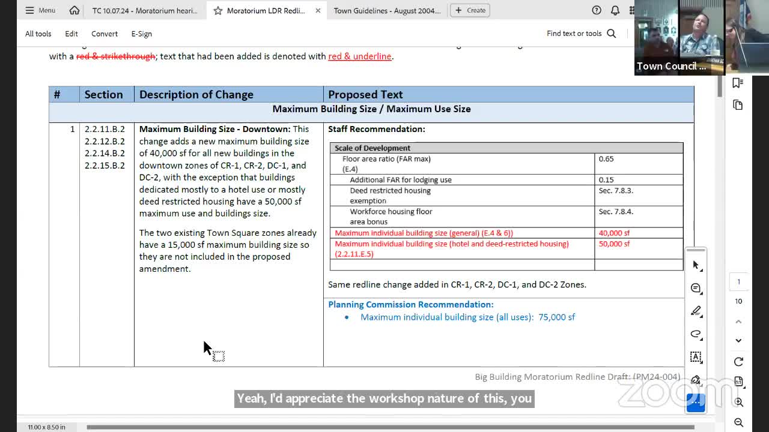Click the 'red & underline' sample text

[359, 56]
